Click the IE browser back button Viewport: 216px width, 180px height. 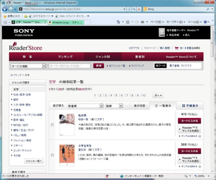[5, 9]
